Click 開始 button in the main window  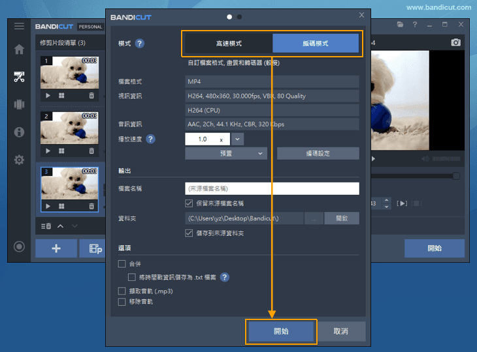point(435,248)
